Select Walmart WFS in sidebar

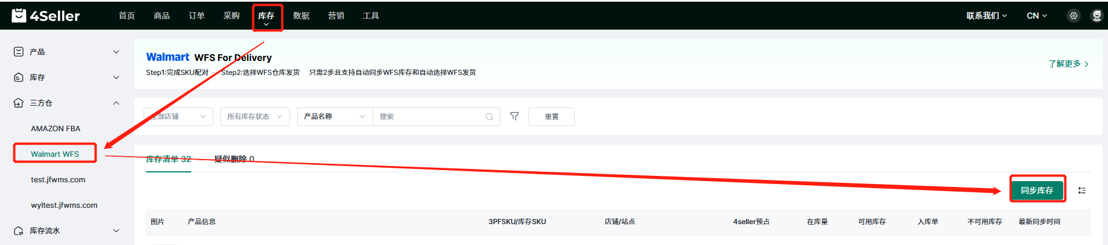(x=55, y=154)
